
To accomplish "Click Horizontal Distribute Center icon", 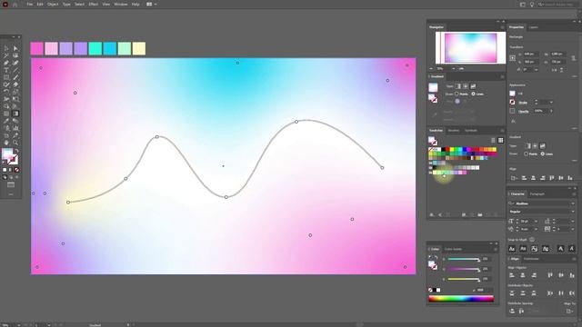I will coord(561,292).
